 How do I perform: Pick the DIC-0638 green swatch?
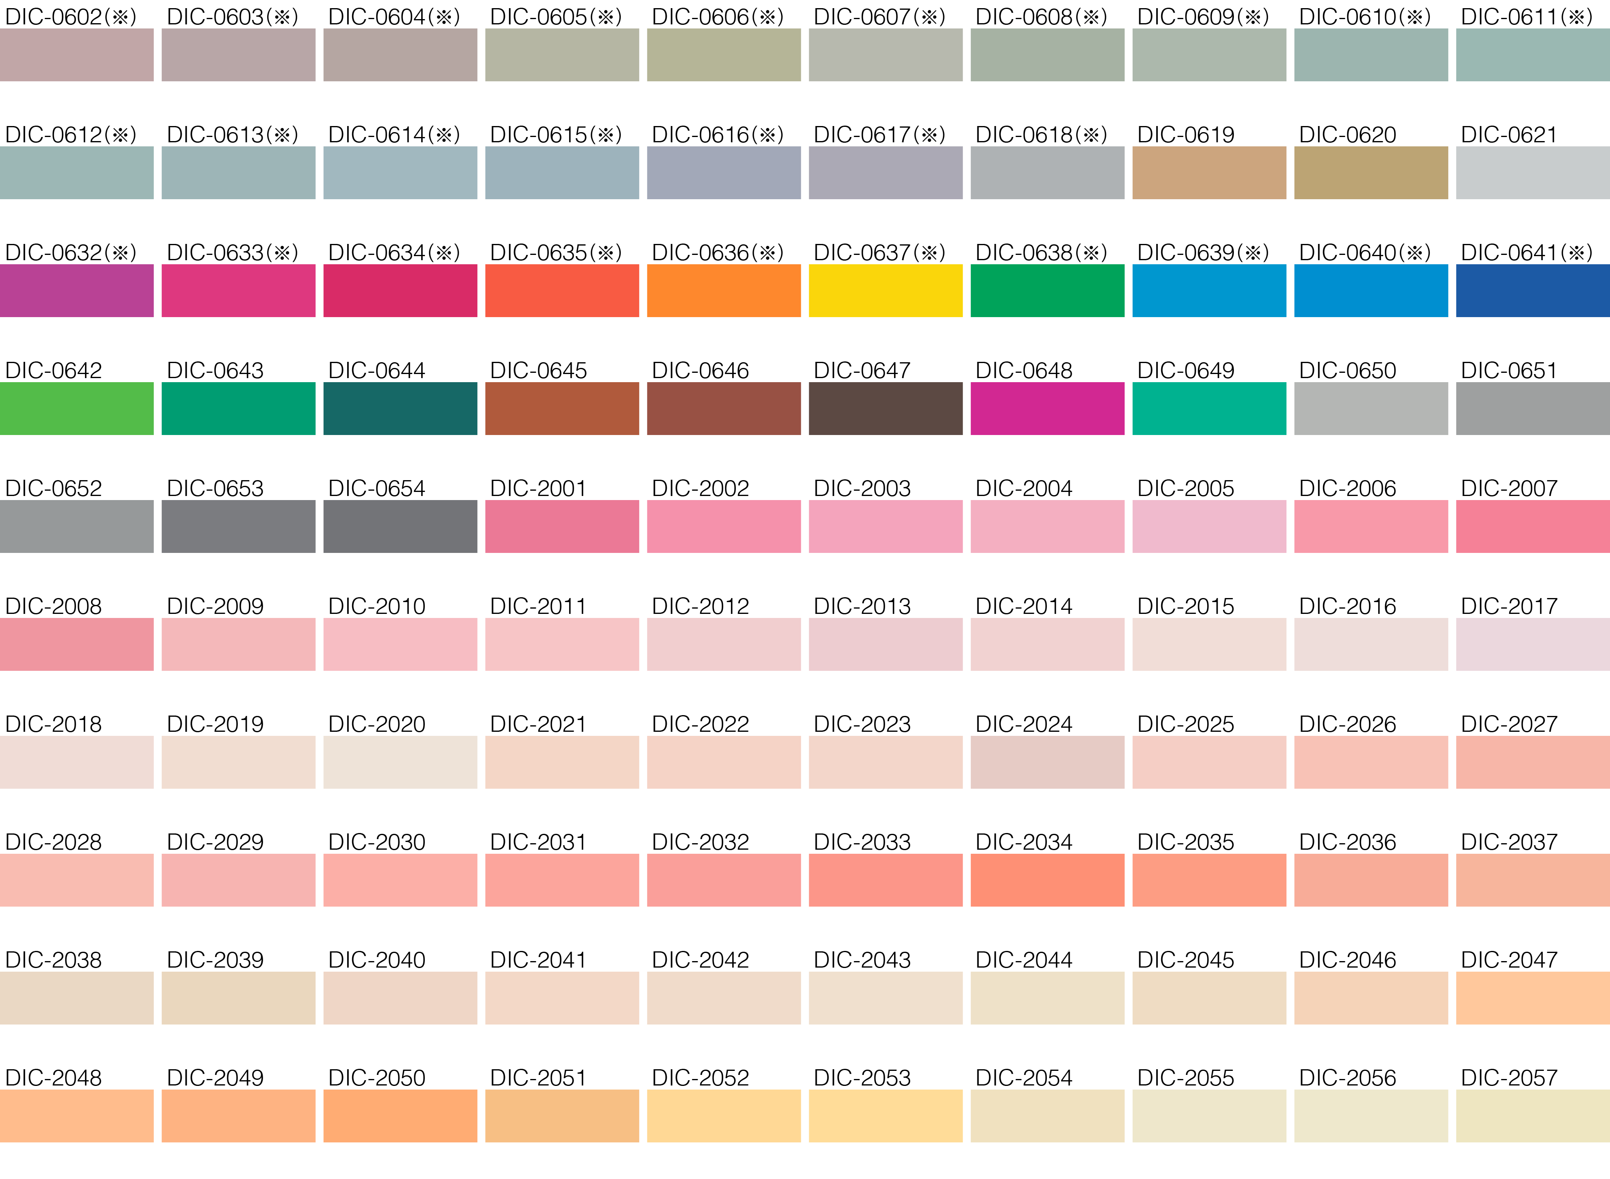tap(1047, 290)
